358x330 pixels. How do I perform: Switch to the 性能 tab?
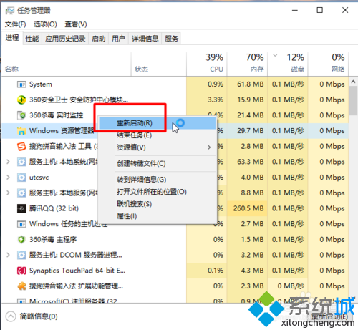coord(32,39)
